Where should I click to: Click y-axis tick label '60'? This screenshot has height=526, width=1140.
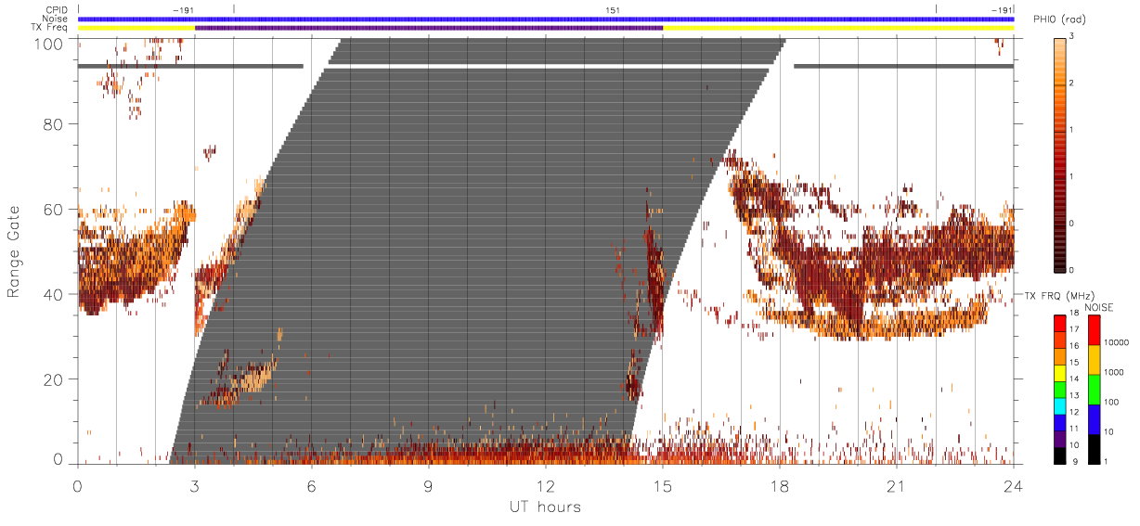pos(54,210)
